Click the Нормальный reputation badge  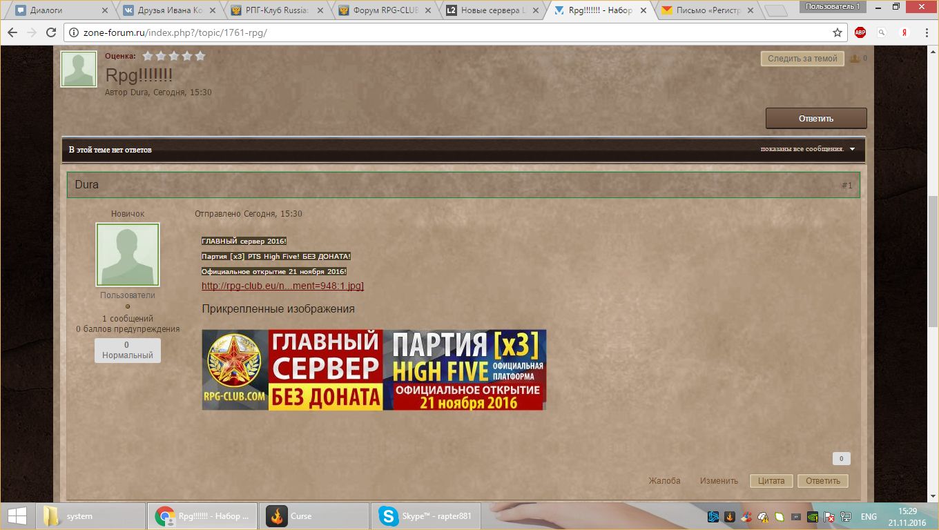[x=128, y=351]
